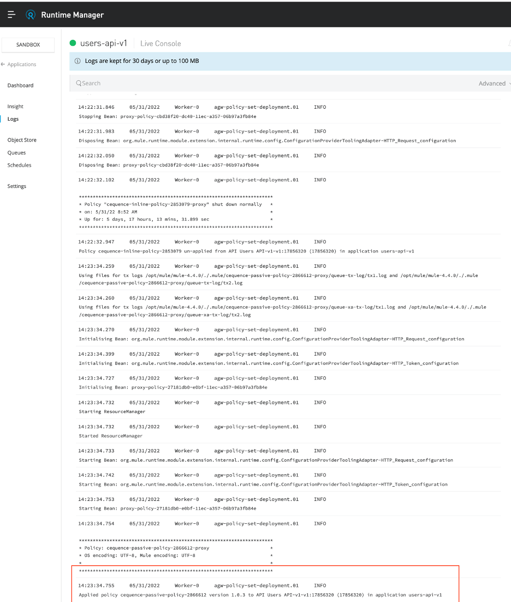Click the 'Disposing Bean: proxy-policy-cbd38f20' message
511x602 pixels.
[169, 165]
